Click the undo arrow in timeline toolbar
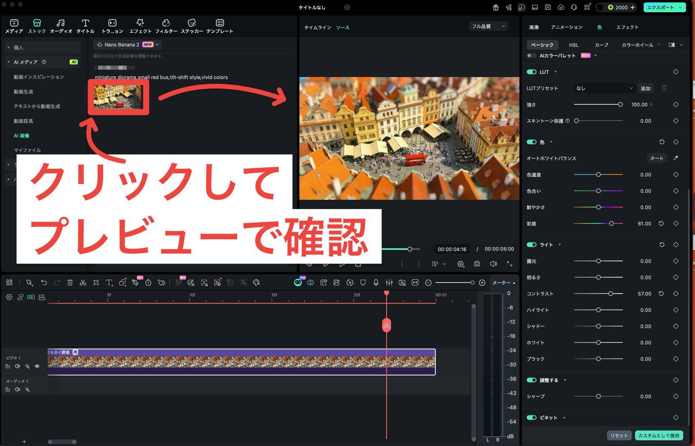Viewport: 695px width, 446px height. (x=44, y=283)
